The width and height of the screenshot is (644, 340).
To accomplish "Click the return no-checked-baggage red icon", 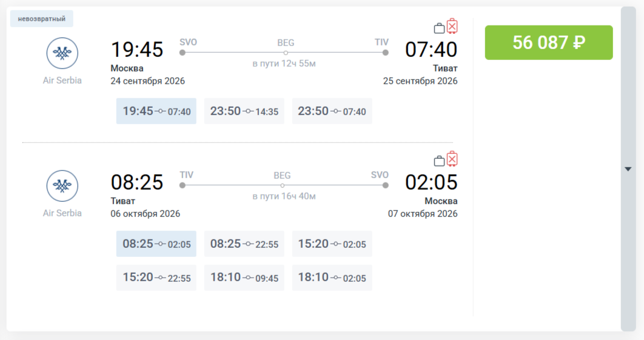I will [452, 159].
